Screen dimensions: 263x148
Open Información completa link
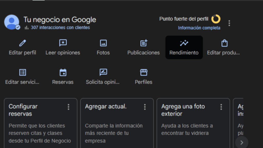click(199, 28)
